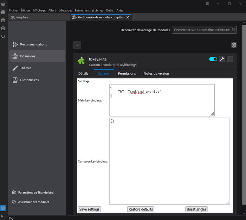Disable the tbkeys-lite extension toggle

(x=213, y=59)
